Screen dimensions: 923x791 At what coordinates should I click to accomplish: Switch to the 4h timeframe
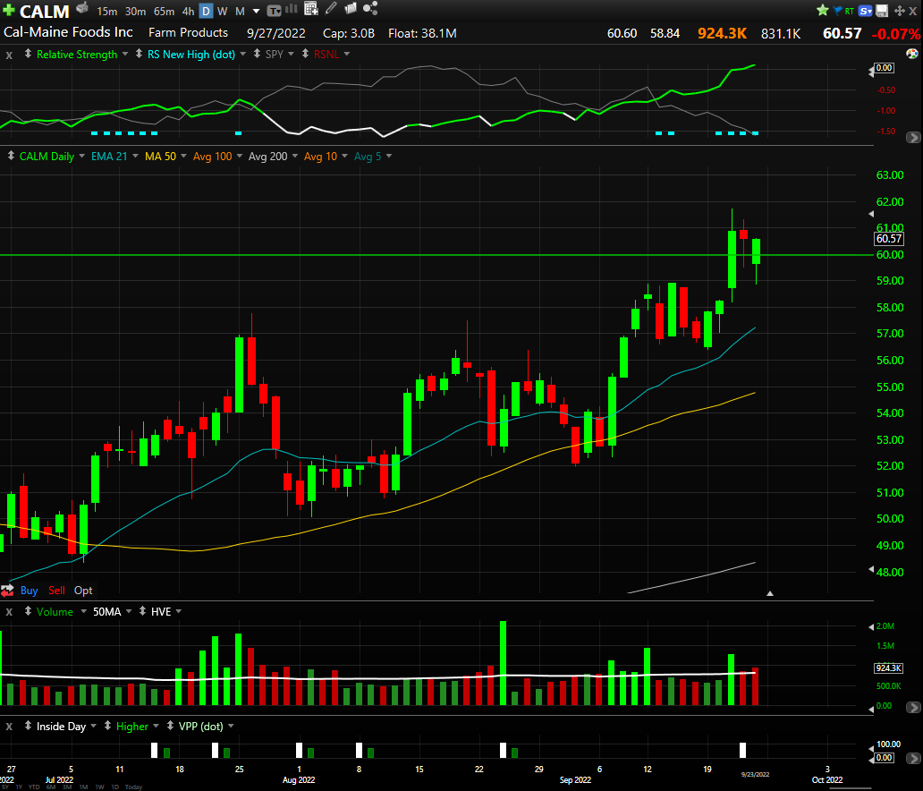[x=188, y=12]
